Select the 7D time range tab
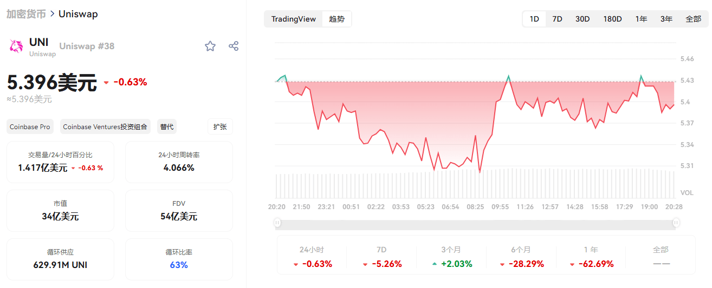The image size is (712, 288). click(557, 19)
